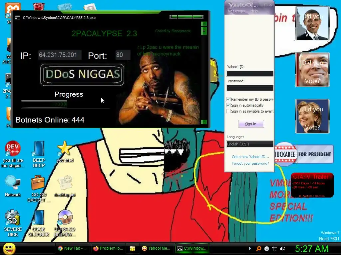Screen dimensions: 341x255
Task: Toggle Remember my ID & password checkbox
Action: tap(228, 99)
